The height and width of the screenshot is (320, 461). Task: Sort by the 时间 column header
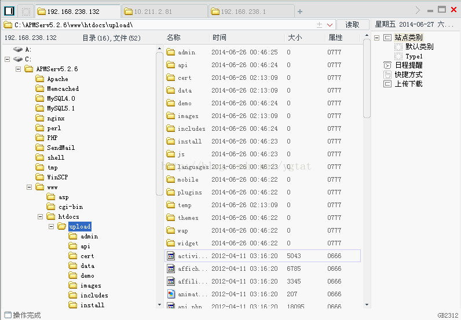[219, 38]
